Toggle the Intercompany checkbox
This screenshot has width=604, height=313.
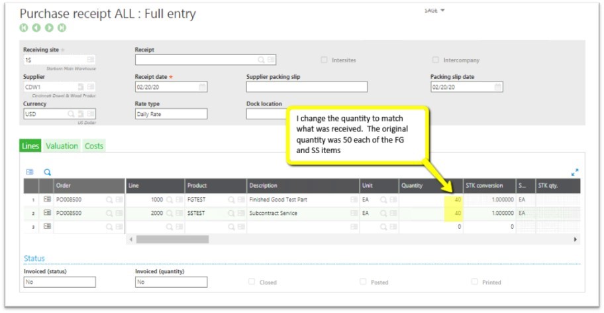pos(435,60)
